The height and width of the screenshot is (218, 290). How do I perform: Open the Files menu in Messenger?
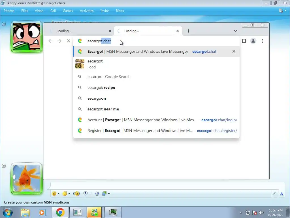tap(24, 11)
